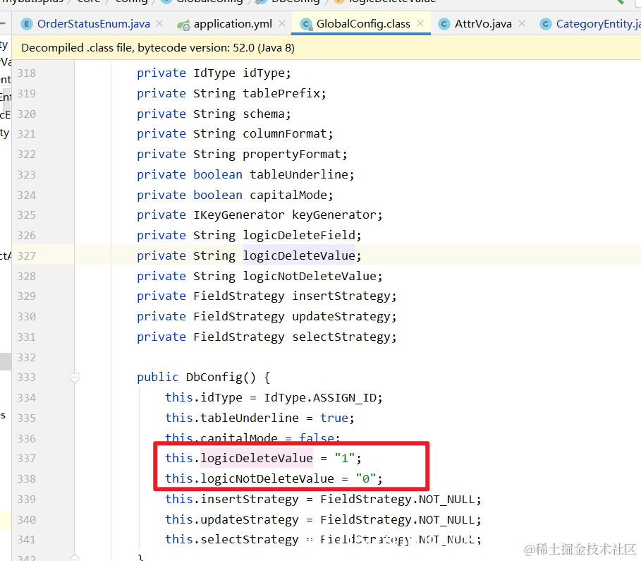Viewport: 641px width, 561px height.
Task: Click the insertStrategy field declaration
Action: (x=267, y=296)
